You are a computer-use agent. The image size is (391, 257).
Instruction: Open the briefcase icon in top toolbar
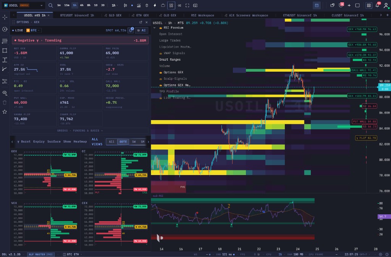[163, 5]
